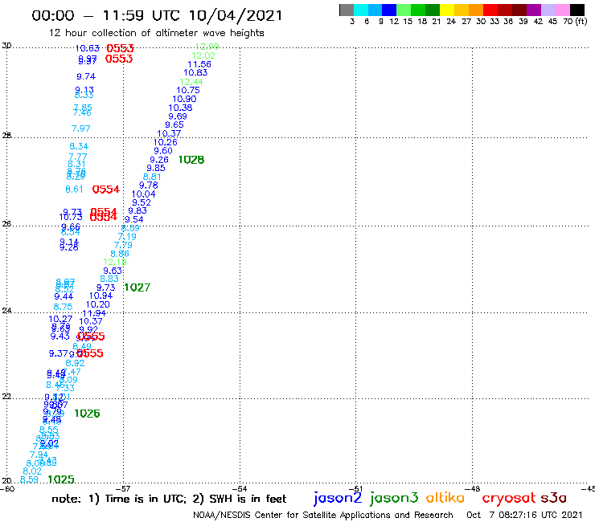Click the "9.52" wave height value
The height and width of the screenshot is (522, 595).
[x=142, y=202]
